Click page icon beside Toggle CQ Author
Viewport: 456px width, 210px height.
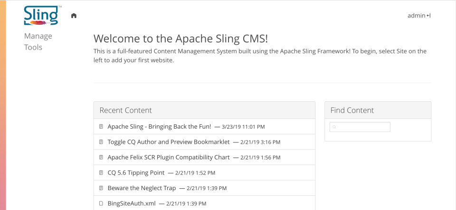101,142
